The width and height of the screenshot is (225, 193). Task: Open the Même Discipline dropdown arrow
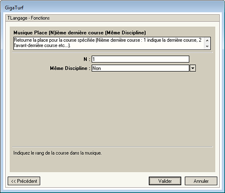click(193, 68)
